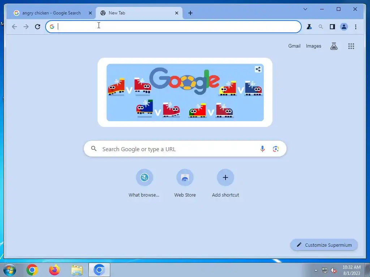Click the Google icon in the address bar
The image size is (370, 277).
52,27
